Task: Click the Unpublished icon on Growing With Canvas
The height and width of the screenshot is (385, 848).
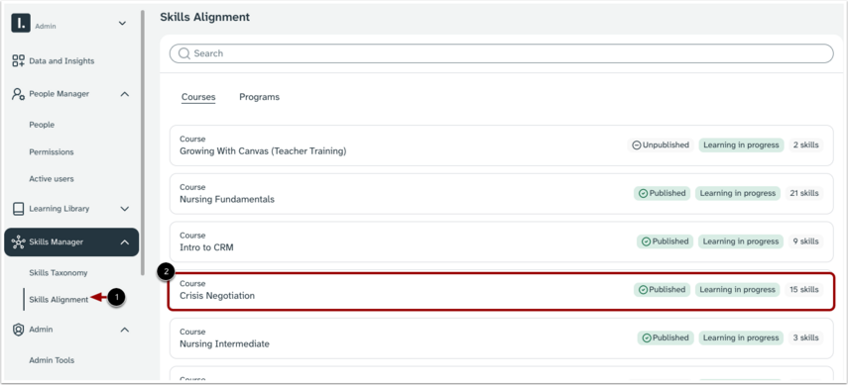Action: pos(637,145)
